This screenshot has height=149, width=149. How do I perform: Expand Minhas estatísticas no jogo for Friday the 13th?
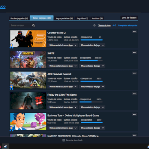(63, 107)
